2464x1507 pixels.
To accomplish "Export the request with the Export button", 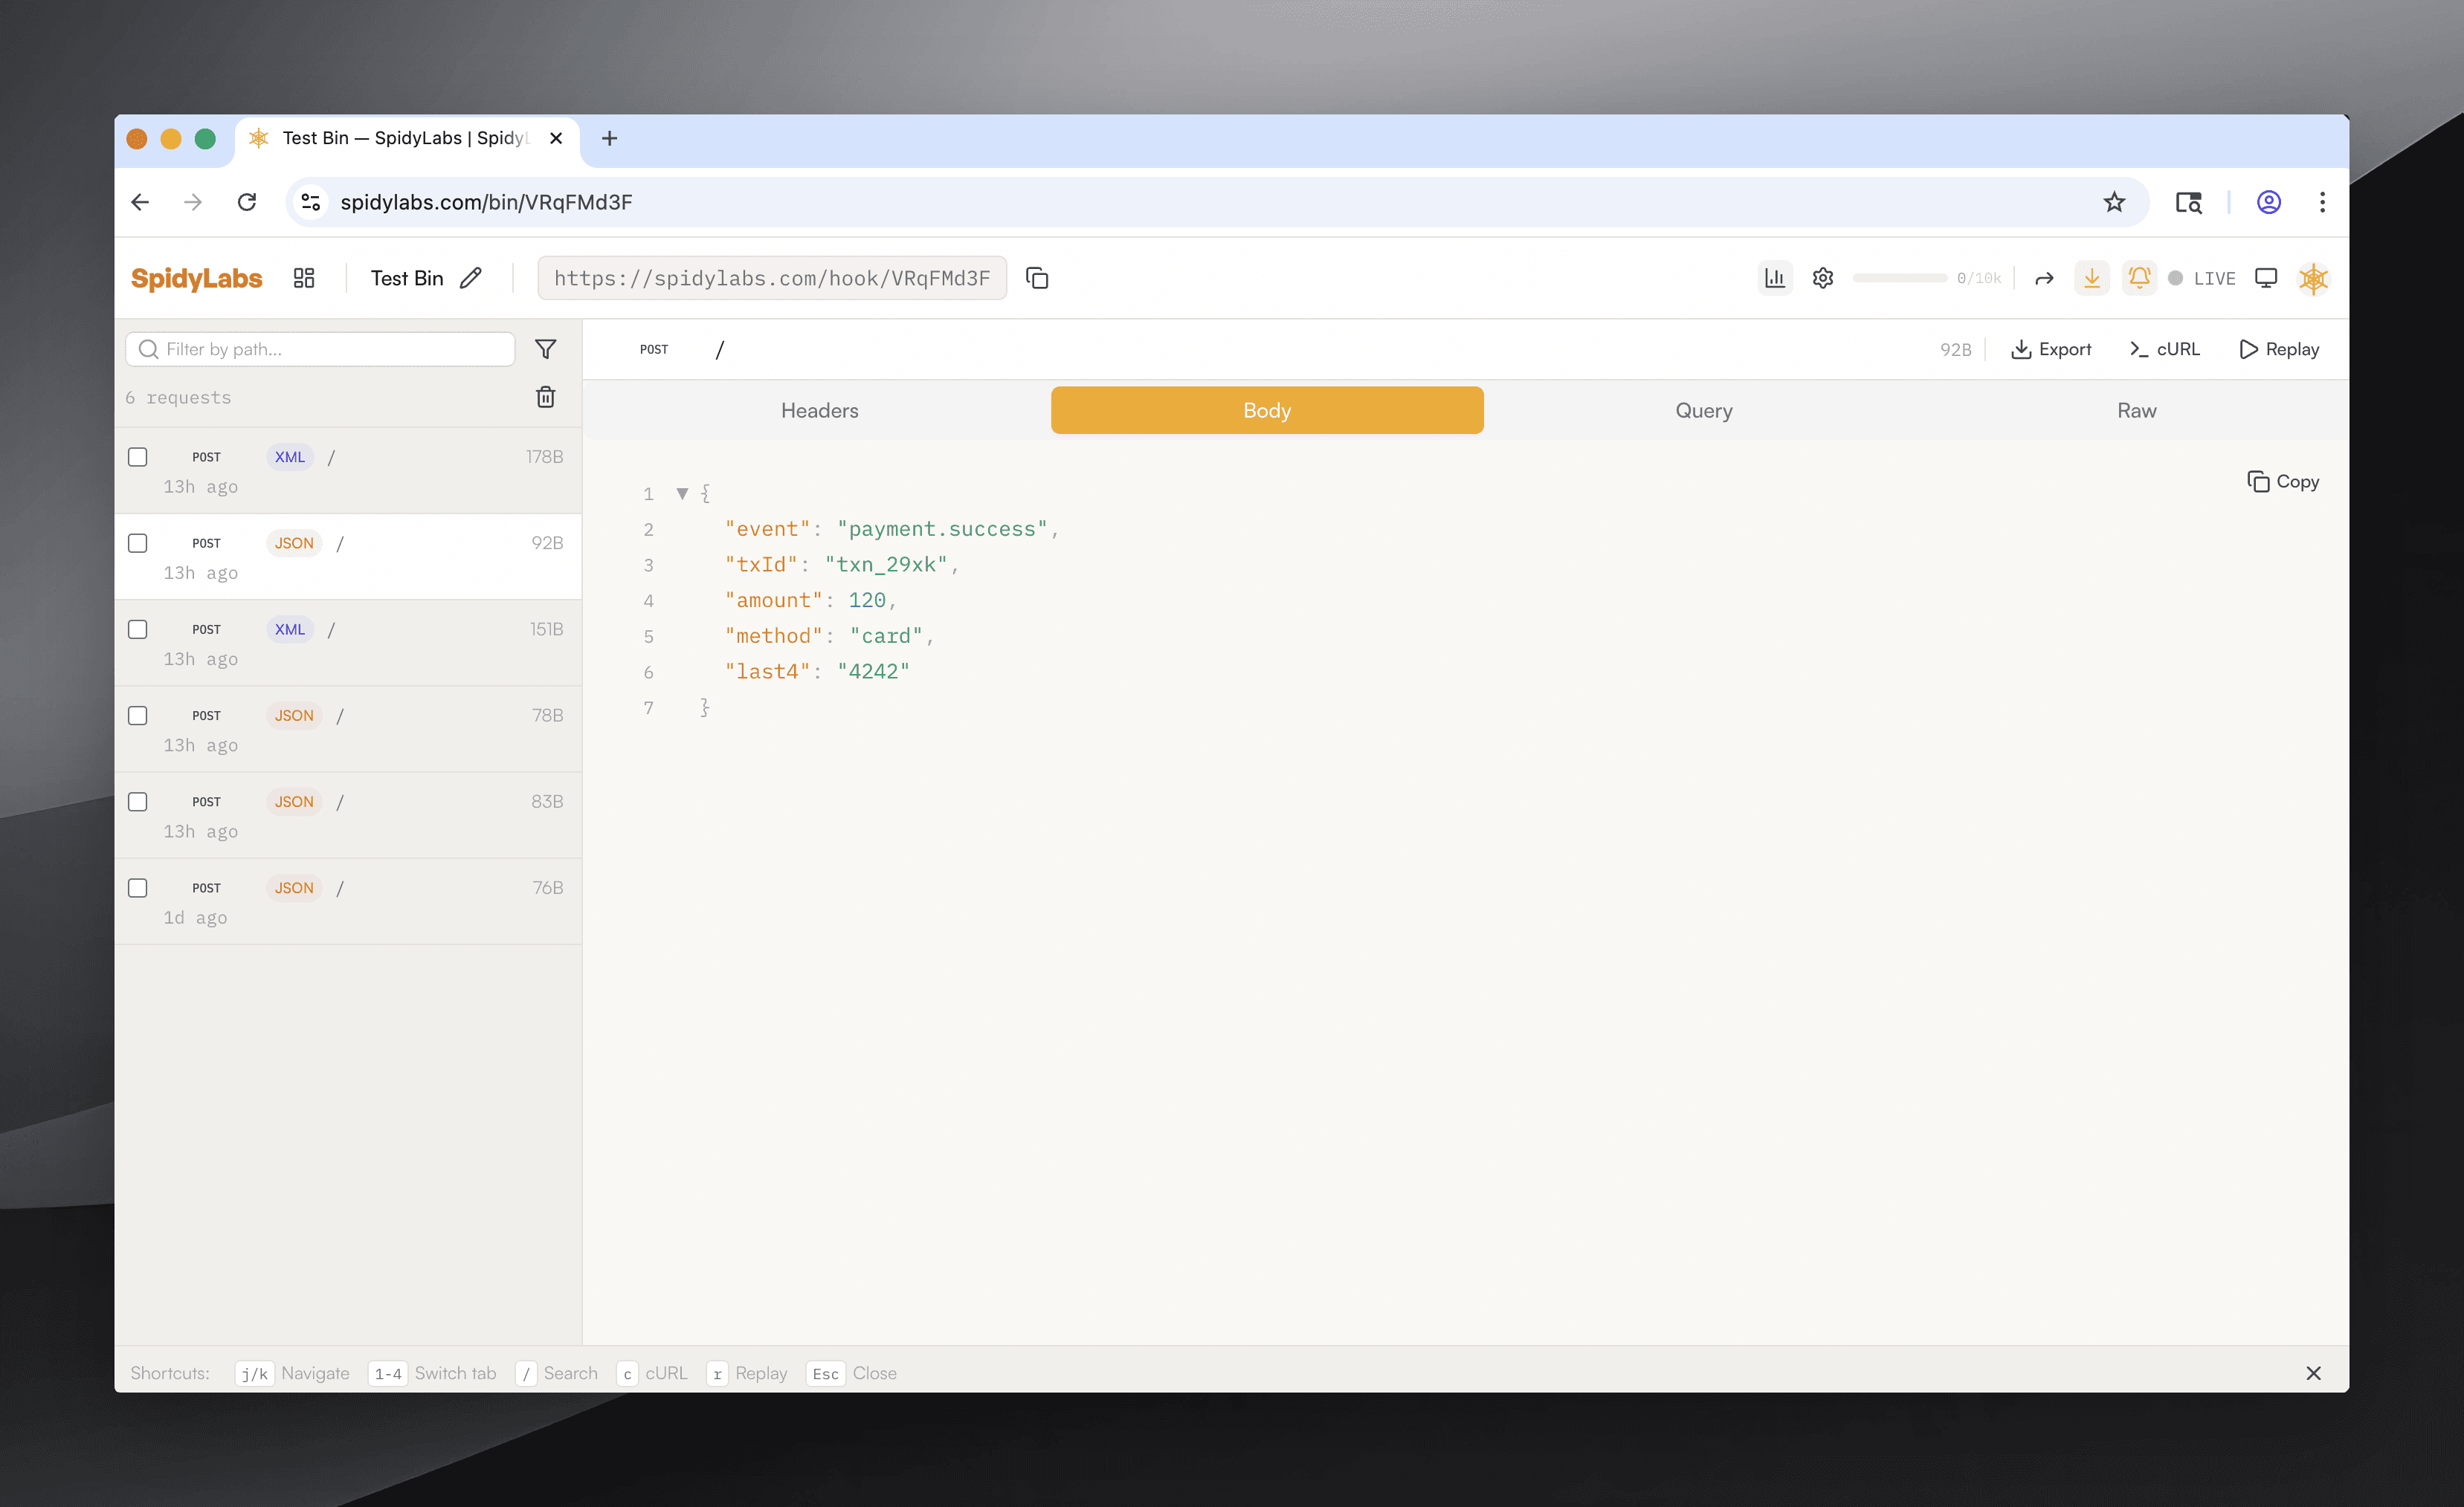I will (x=2052, y=349).
